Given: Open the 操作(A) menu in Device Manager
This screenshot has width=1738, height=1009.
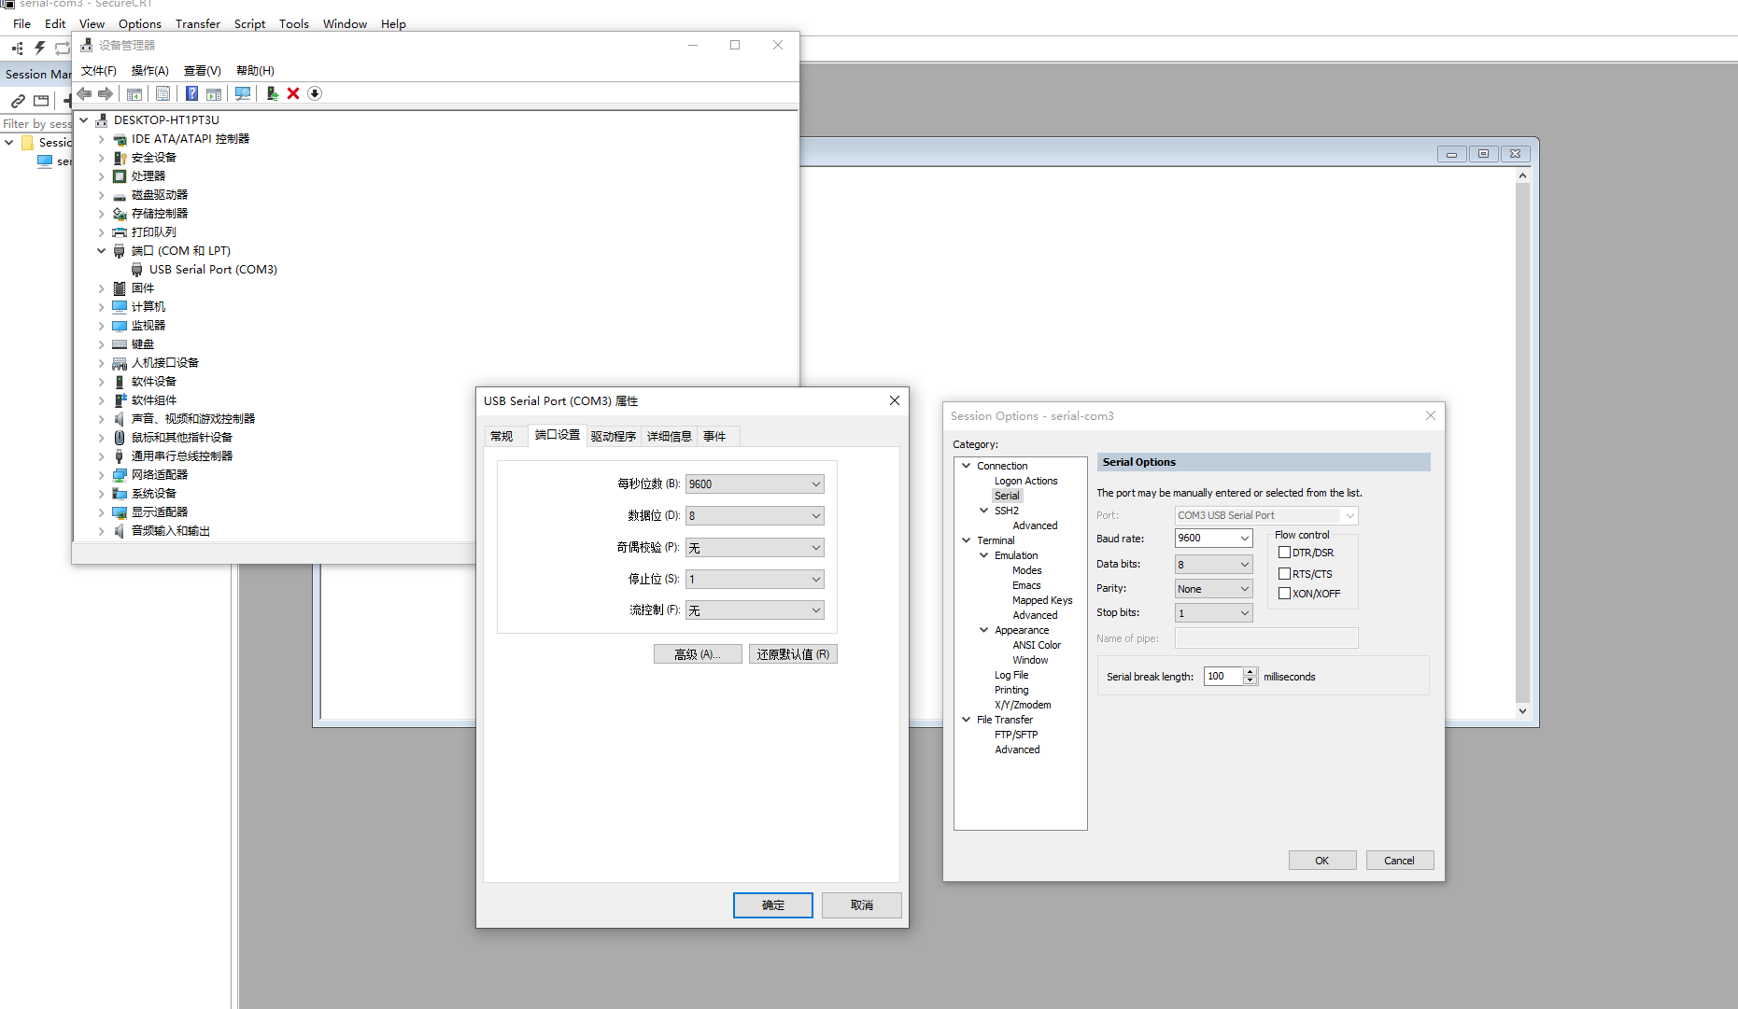Looking at the screenshot, I should [150, 71].
